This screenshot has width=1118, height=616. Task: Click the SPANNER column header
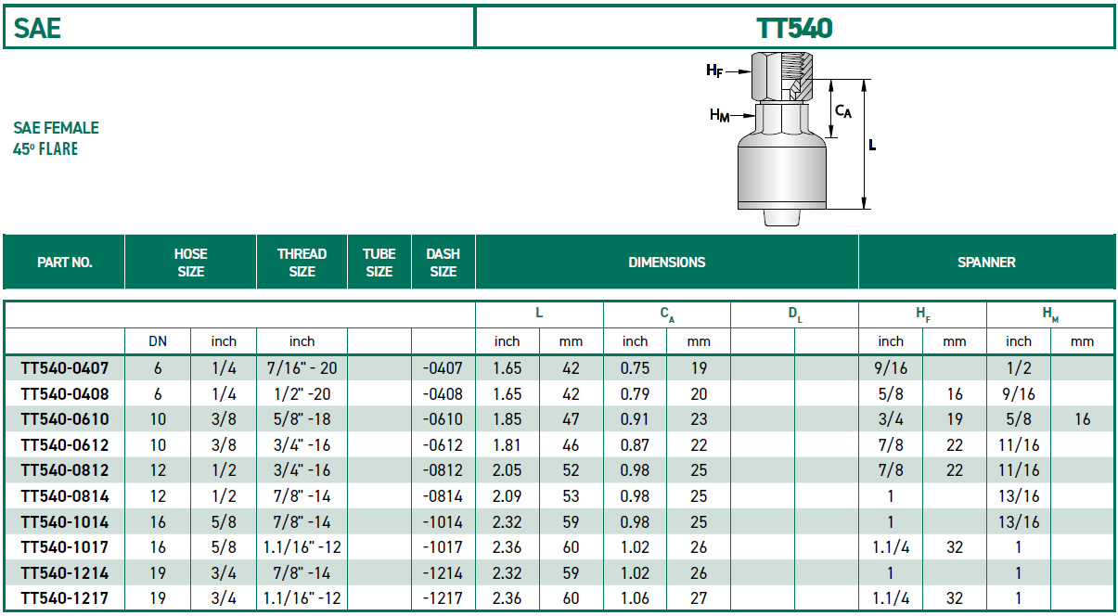click(986, 263)
